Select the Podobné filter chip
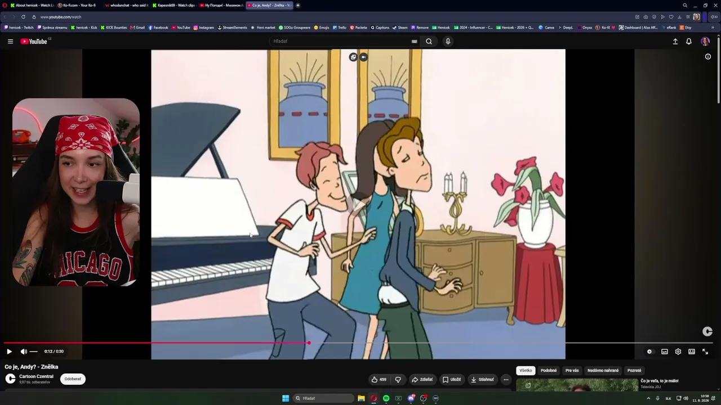Viewport: 721px width, 405px height. click(x=549, y=371)
